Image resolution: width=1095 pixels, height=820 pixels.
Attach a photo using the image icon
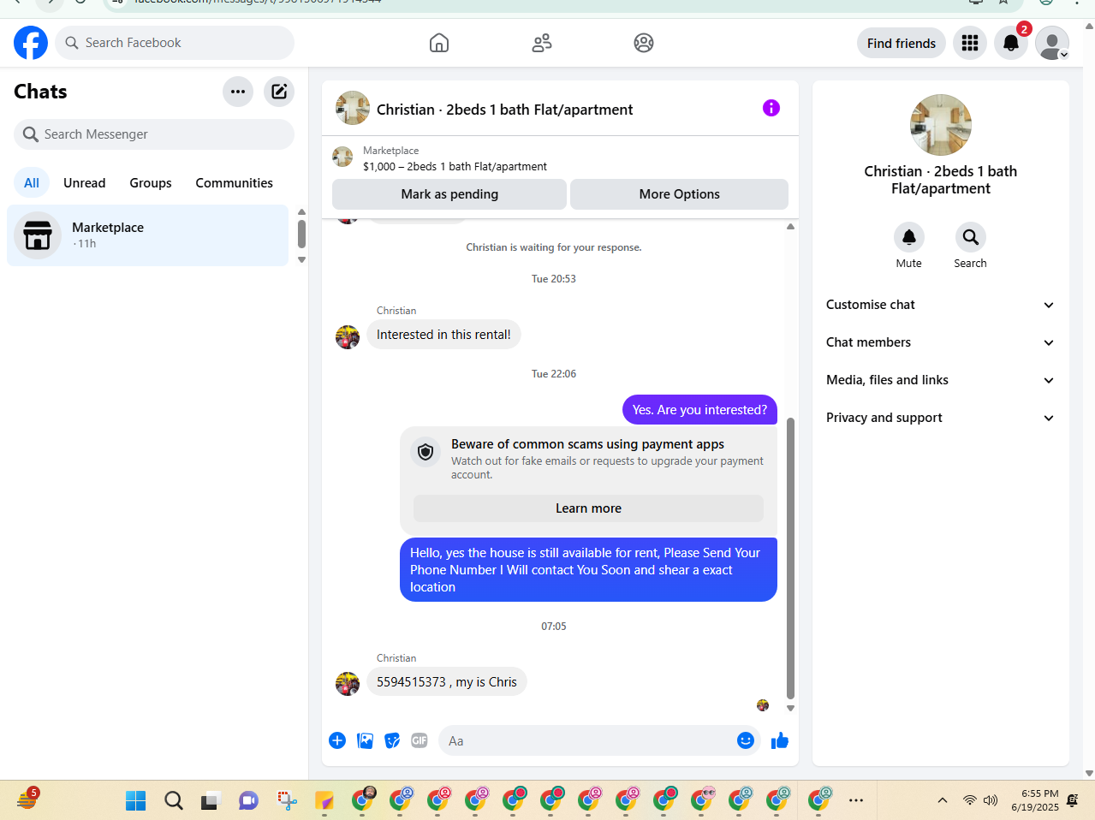pyautogui.click(x=366, y=740)
